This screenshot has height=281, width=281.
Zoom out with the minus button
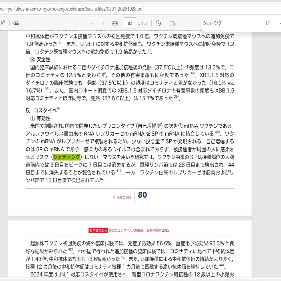pos(93,23)
